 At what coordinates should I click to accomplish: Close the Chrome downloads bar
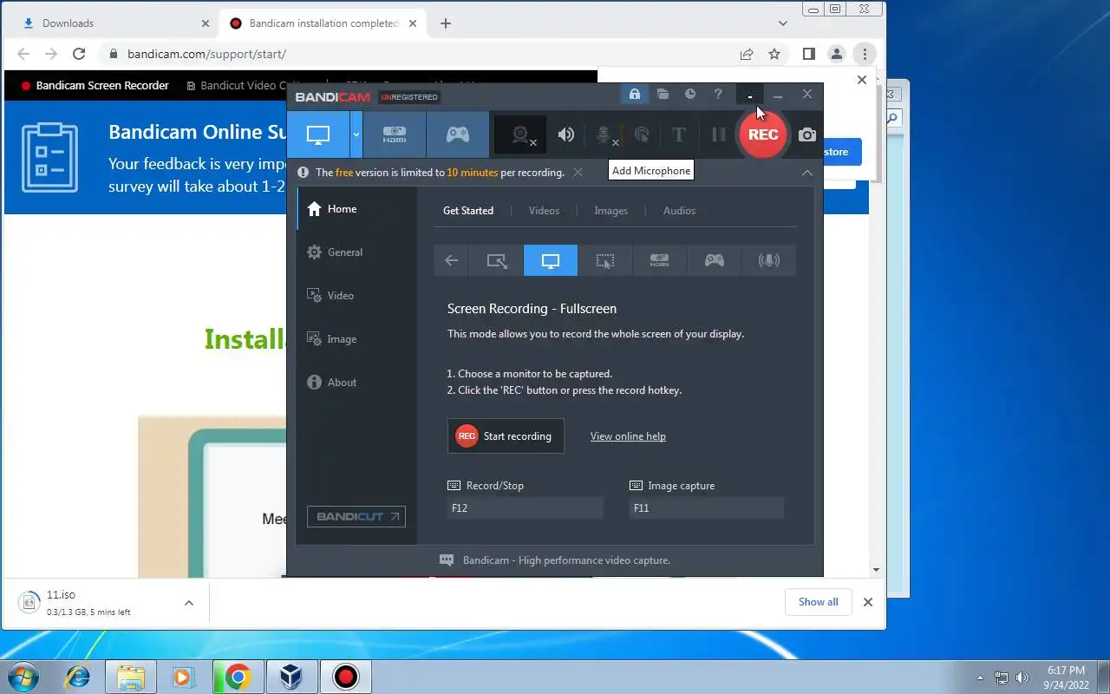[867, 602]
